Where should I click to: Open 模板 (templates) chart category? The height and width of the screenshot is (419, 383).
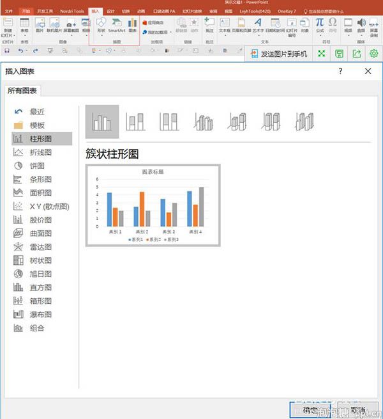pos(42,125)
